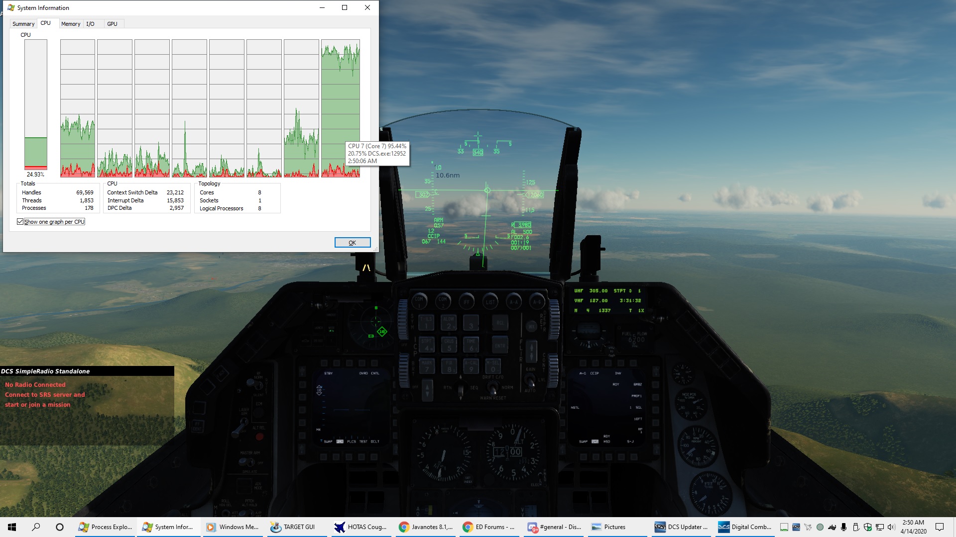This screenshot has width=956, height=537.
Task: Open the Pictures folder taskbar item
Action: [618, 527]
